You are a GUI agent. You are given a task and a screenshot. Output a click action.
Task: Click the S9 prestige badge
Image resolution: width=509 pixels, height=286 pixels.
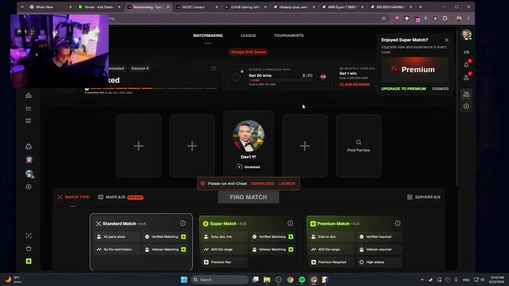[x=323, y=77]
